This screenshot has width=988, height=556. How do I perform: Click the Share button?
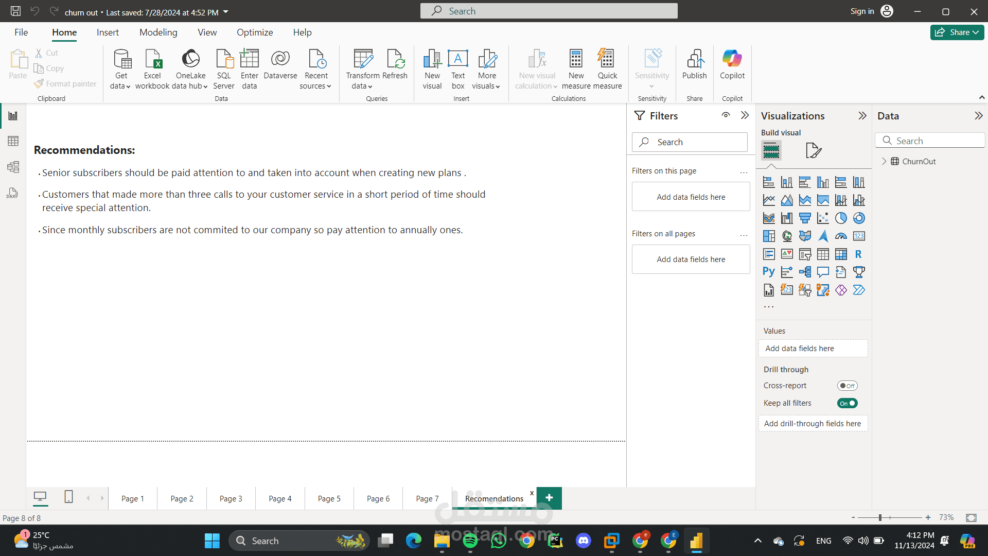point(957,32)
